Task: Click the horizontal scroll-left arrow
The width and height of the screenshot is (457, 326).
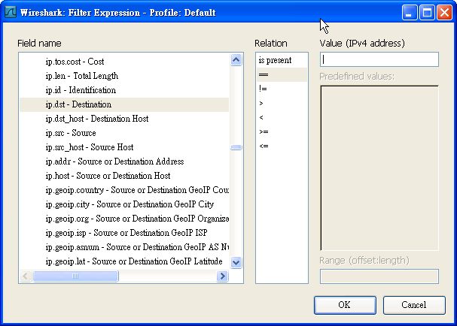Action: tap(26, 276)
